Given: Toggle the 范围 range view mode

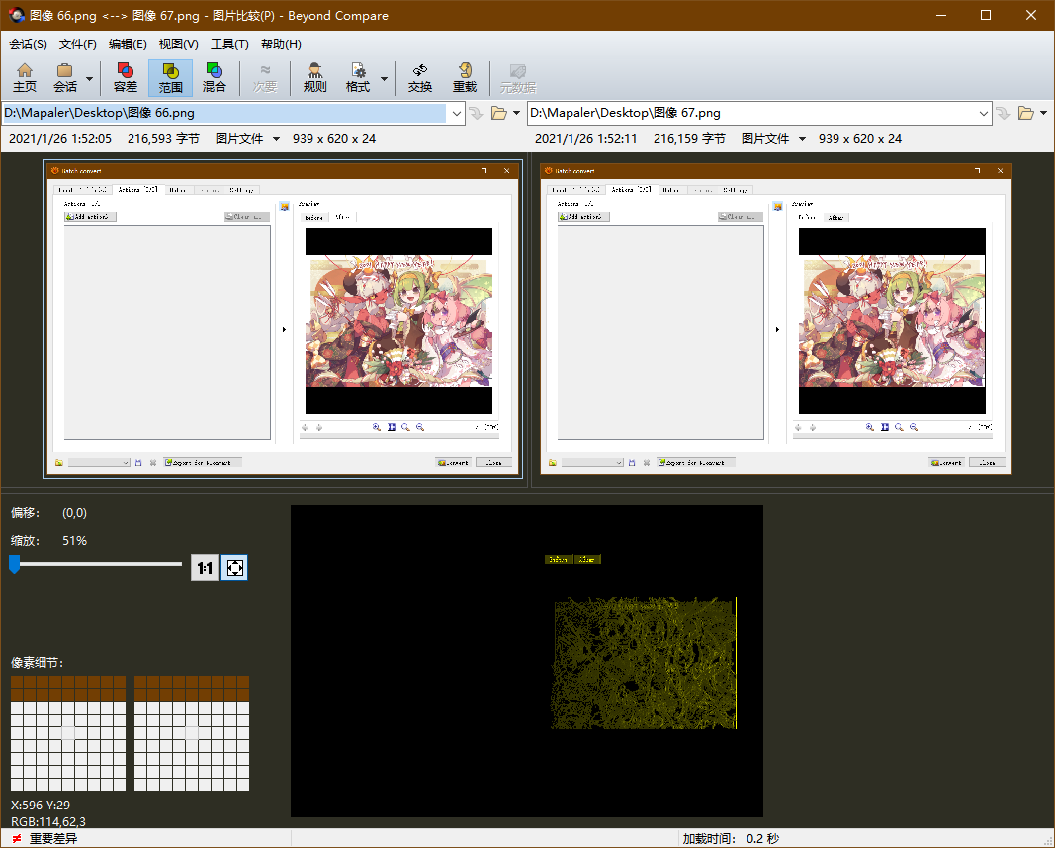Looking at the screenshot, I should click(x=170, y=77).
